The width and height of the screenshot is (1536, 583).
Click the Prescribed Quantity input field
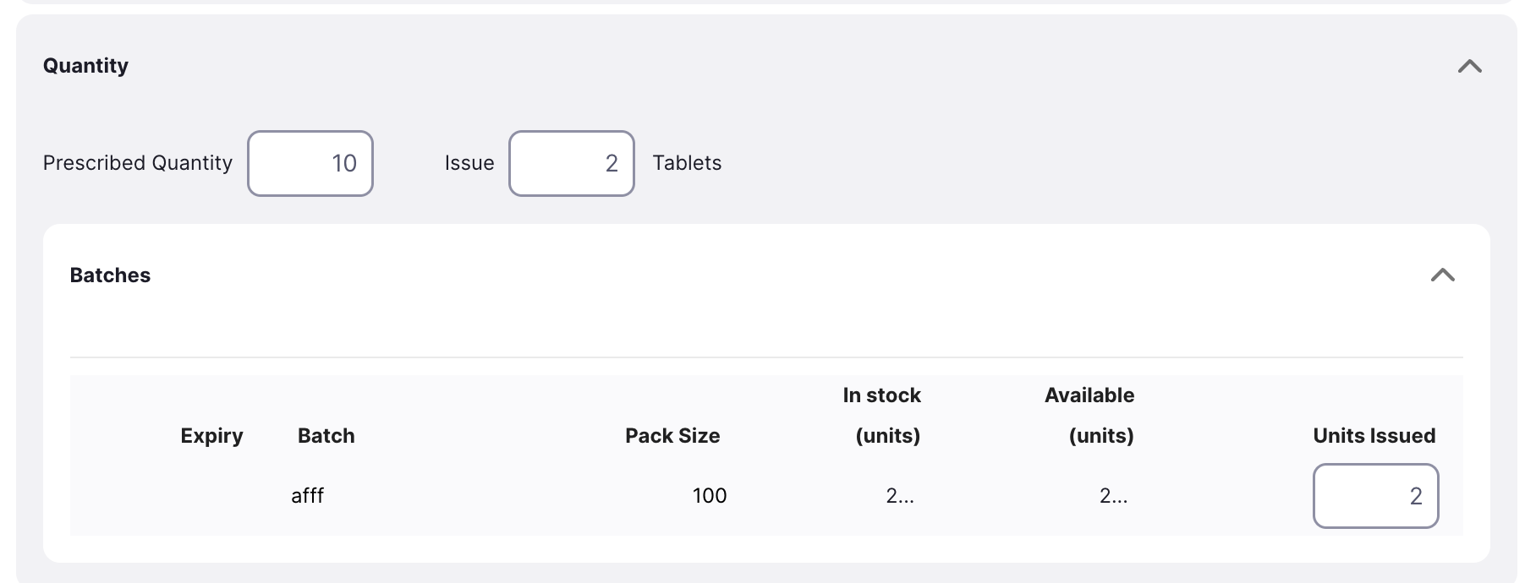tap(310, 163)
